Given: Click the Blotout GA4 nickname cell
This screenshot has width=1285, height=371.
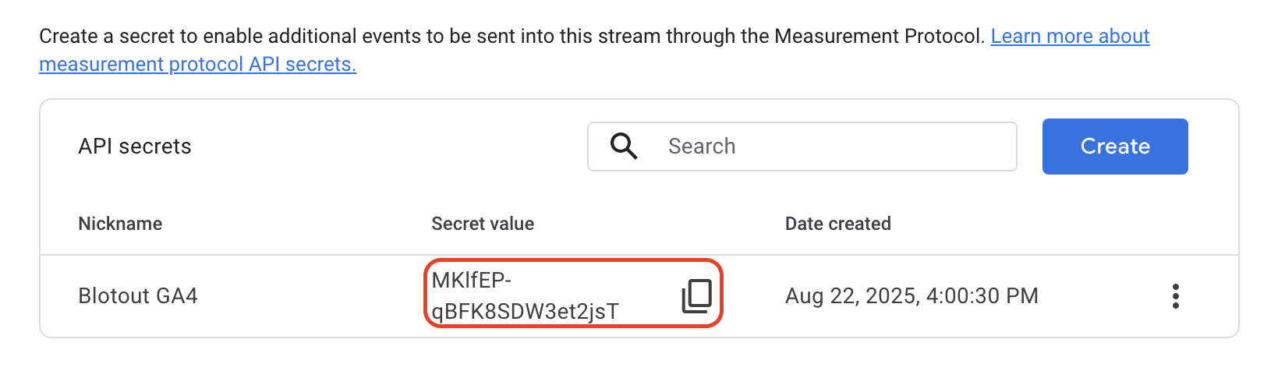Looking at the screenshot, I should click(x=138, y=296).
